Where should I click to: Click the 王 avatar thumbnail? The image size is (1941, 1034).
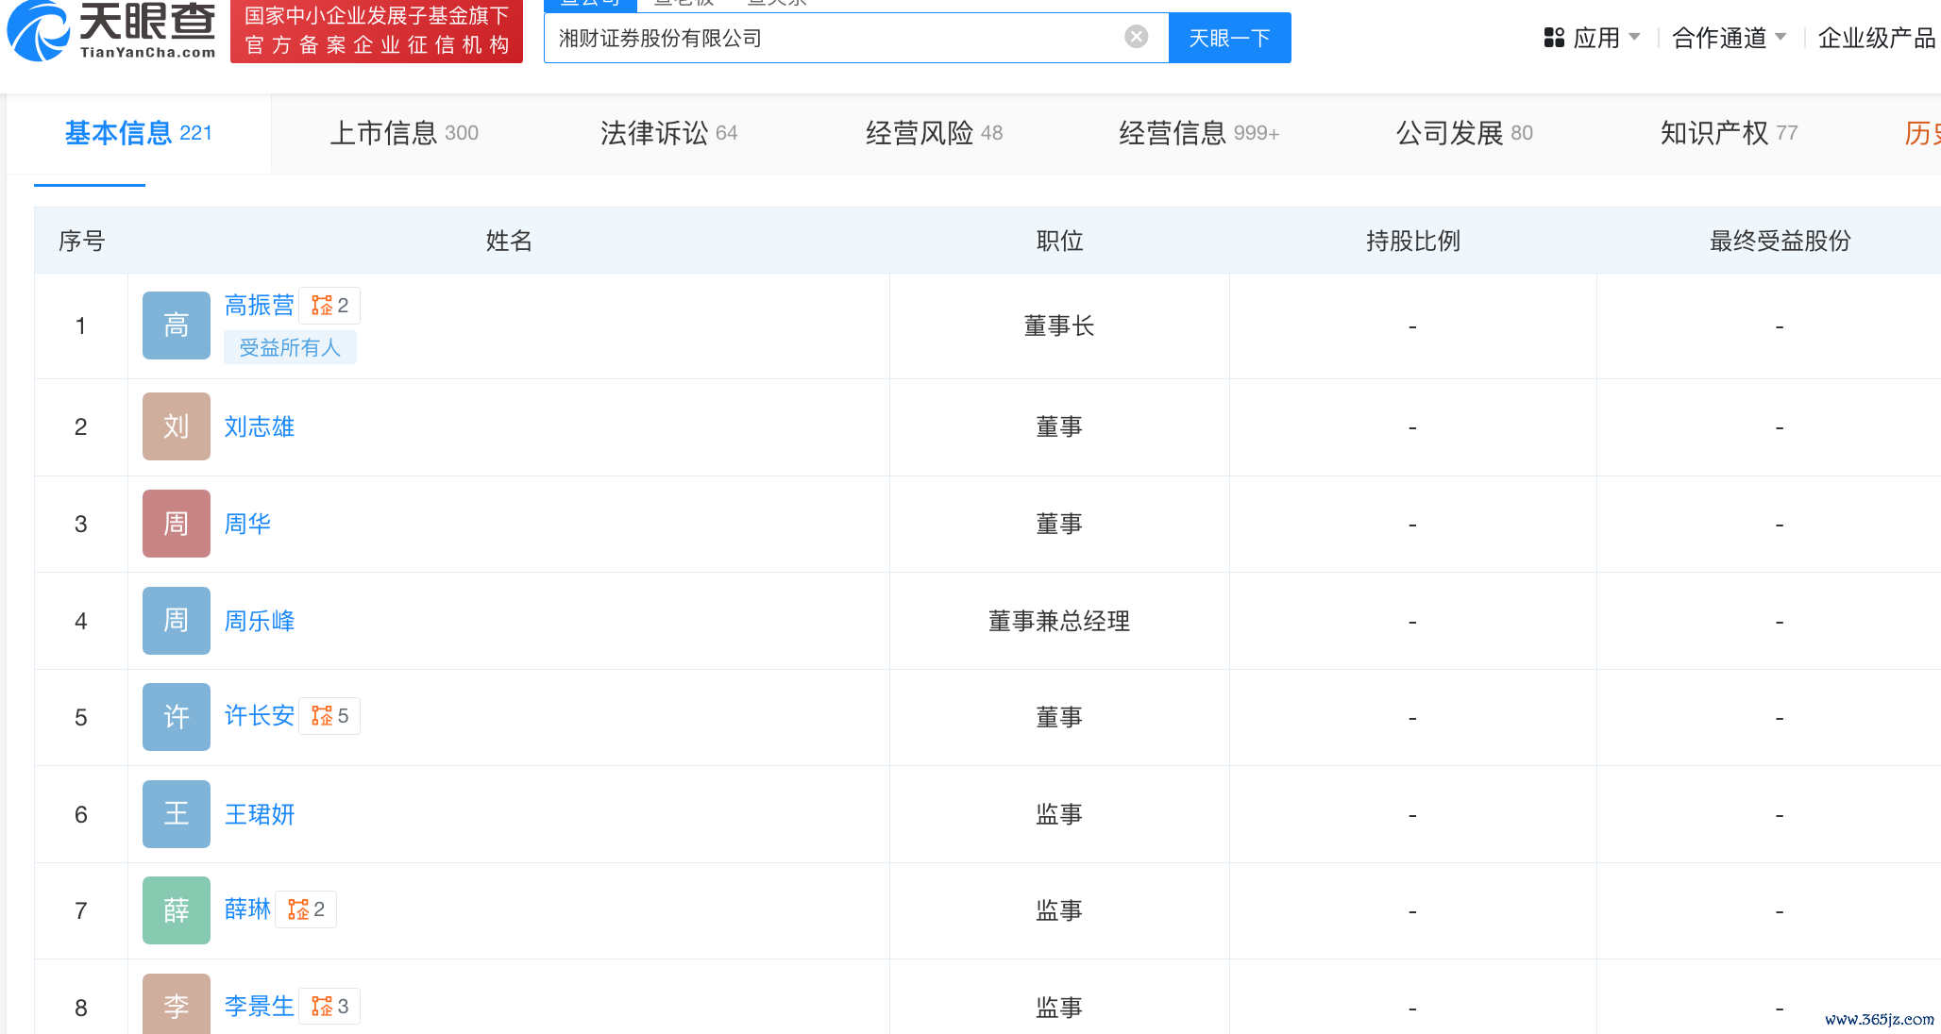177,814
